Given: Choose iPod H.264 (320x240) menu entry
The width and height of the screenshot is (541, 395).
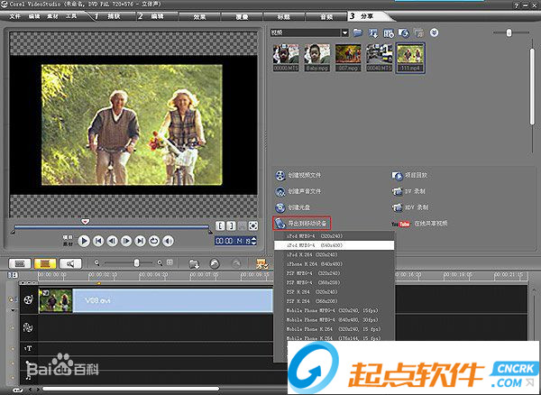Looking at the screenshot, I should [x=334, y=254].
